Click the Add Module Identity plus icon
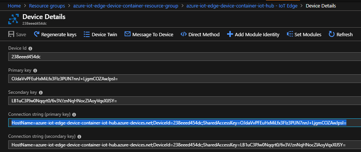361x152 pixels. [230, 34]
